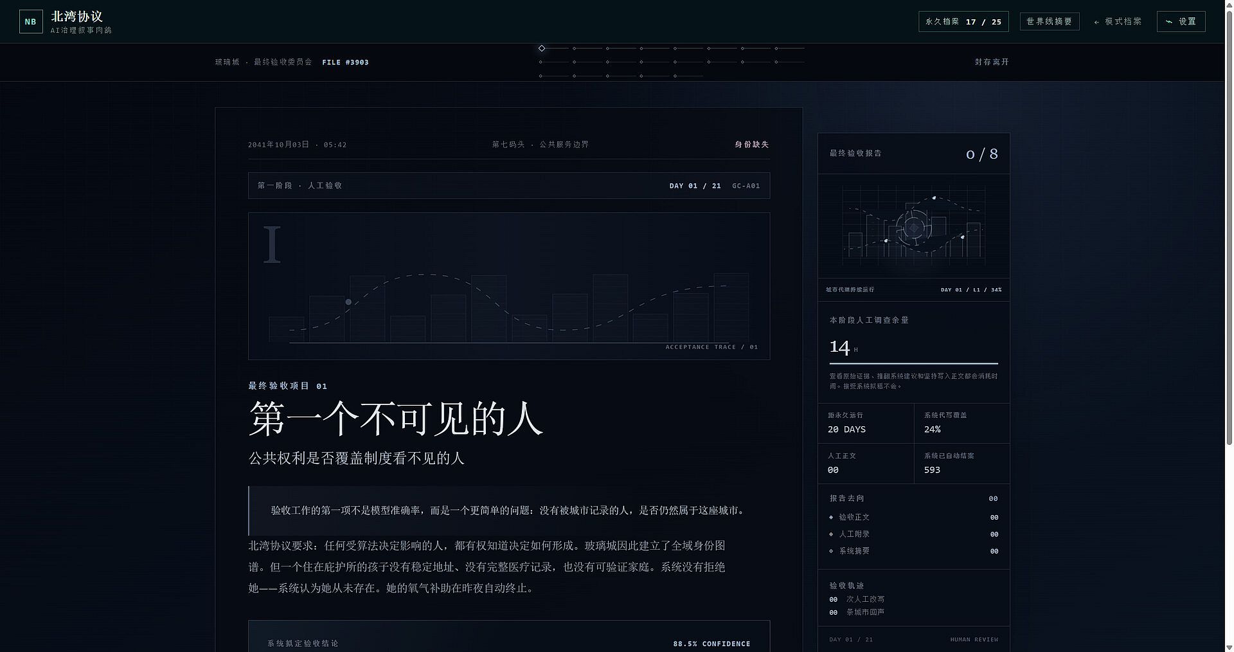Click subtitle 公共权利是否覆盖制度看不见的人

coord(356,458)
